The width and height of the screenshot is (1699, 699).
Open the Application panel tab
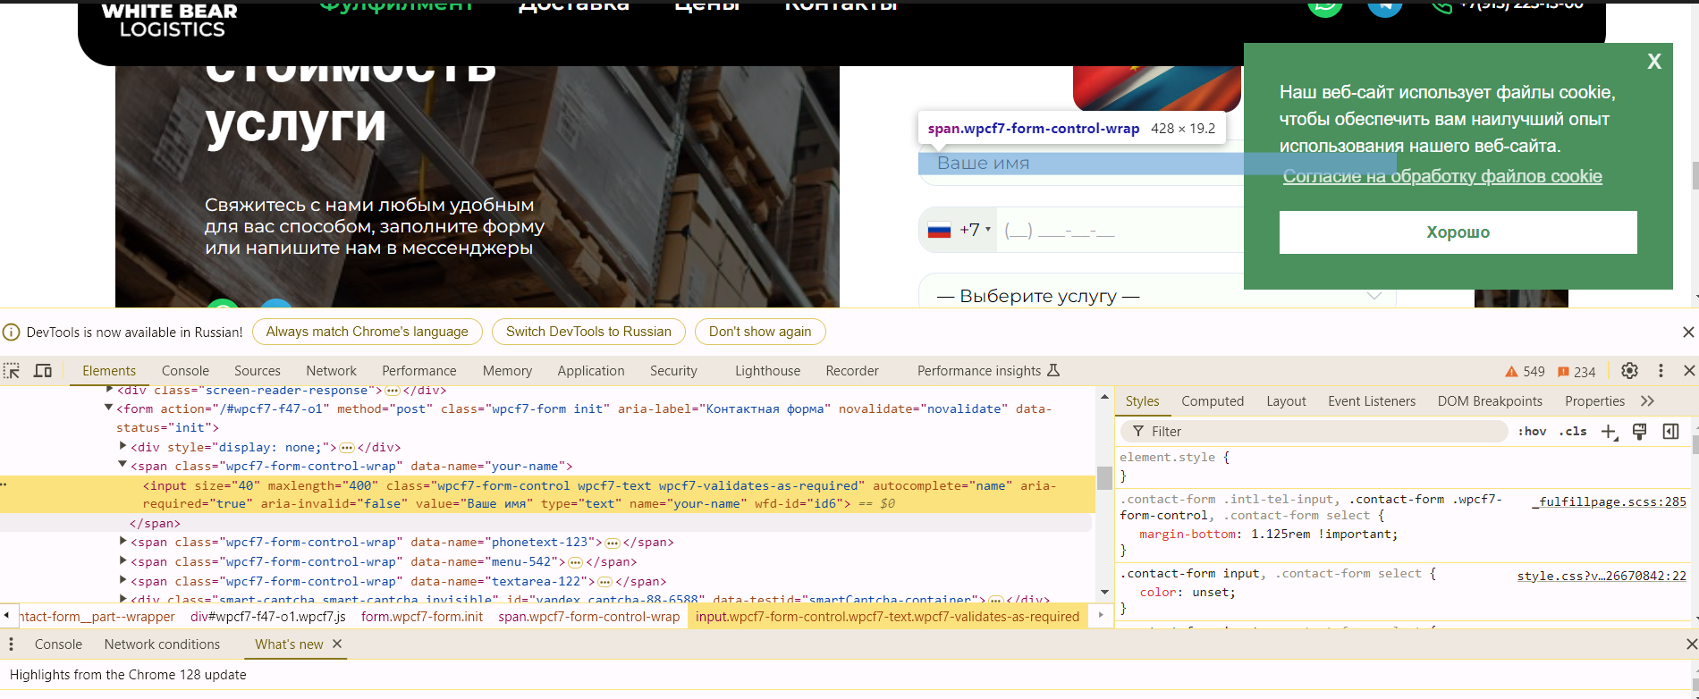[x=591, y=371]
